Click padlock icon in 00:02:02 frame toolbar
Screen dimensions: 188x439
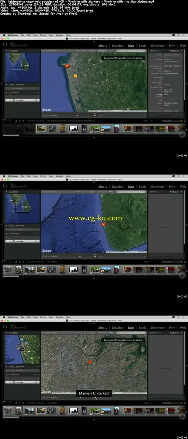[95, 256]
